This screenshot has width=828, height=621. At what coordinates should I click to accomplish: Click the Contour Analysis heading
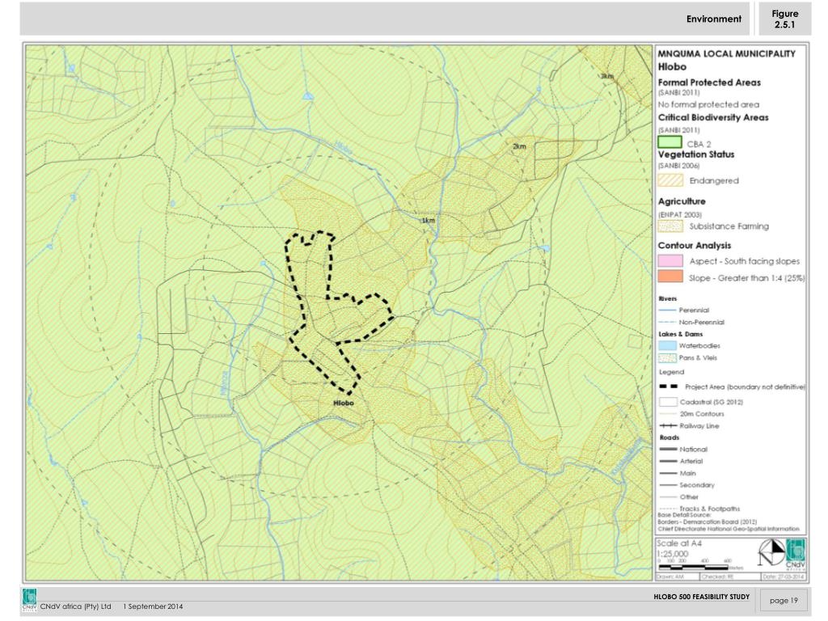[x=695, y=246]
